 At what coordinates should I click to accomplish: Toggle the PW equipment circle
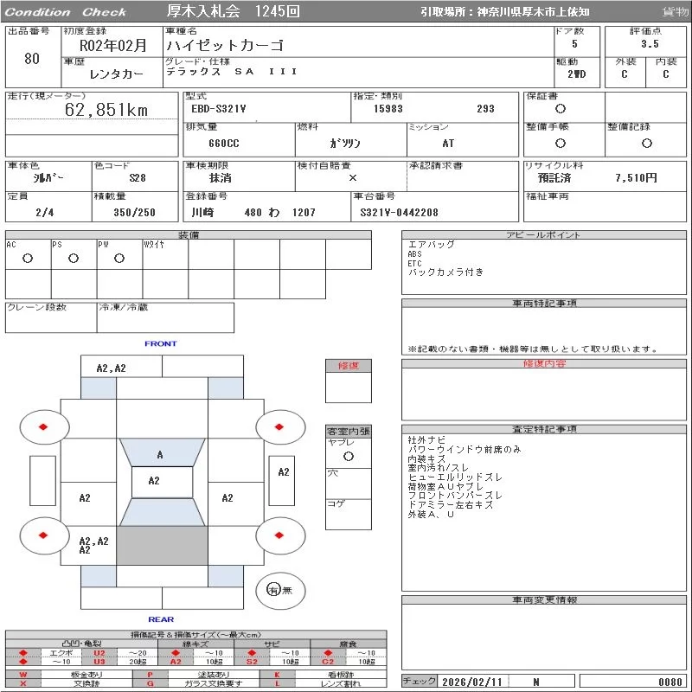(119, 259)
